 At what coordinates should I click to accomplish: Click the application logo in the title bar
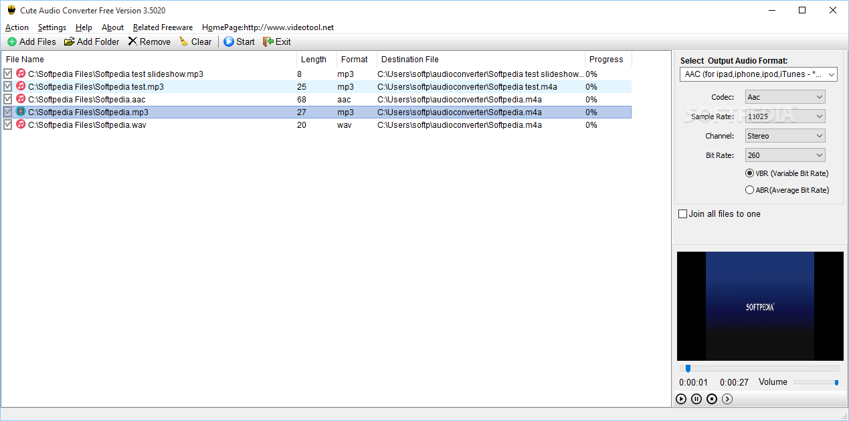coord(11,10)
